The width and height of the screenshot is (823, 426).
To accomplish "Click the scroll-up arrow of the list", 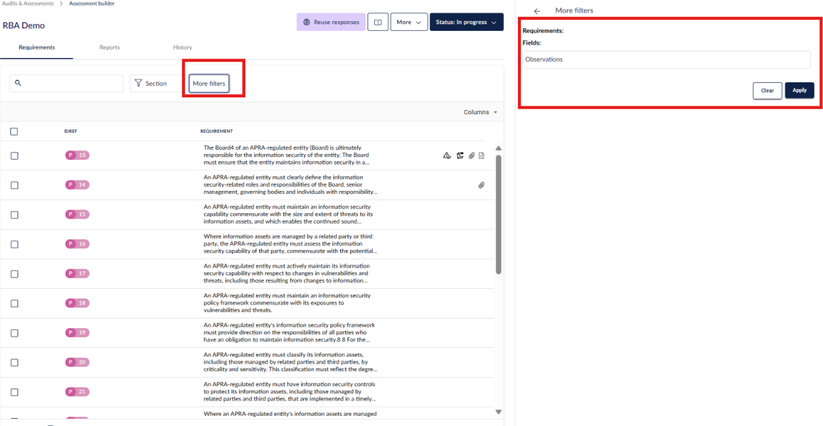I will coord(498,148).
